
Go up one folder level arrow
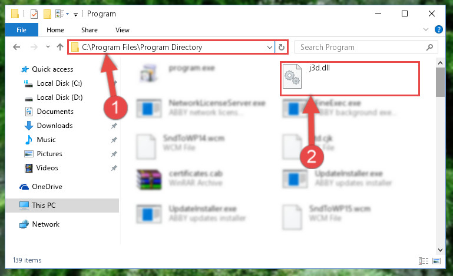click(x=60, y=47)
